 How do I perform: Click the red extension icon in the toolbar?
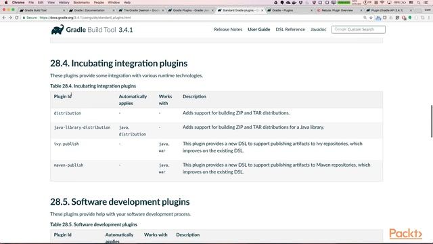click(404, 18)
